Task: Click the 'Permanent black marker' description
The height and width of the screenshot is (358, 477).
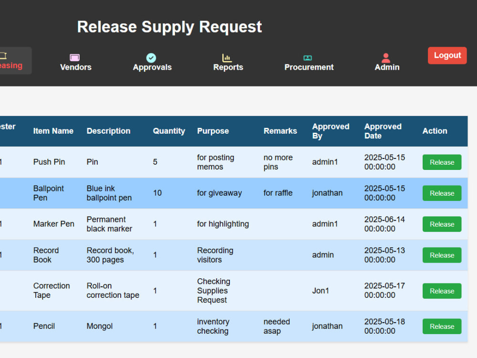Action: (x=109, y=224)
